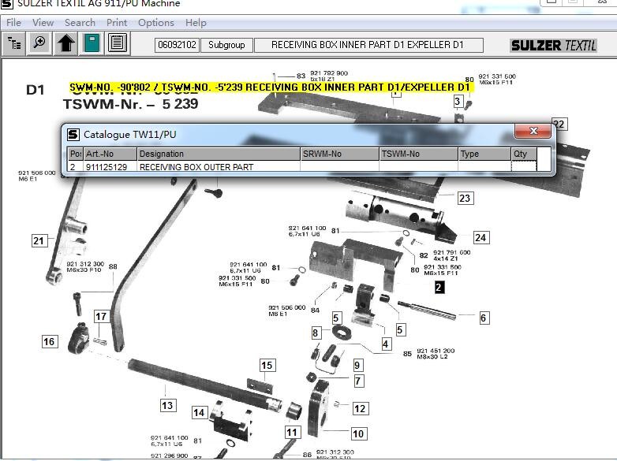Open the File menu

[x=13, y=23]
